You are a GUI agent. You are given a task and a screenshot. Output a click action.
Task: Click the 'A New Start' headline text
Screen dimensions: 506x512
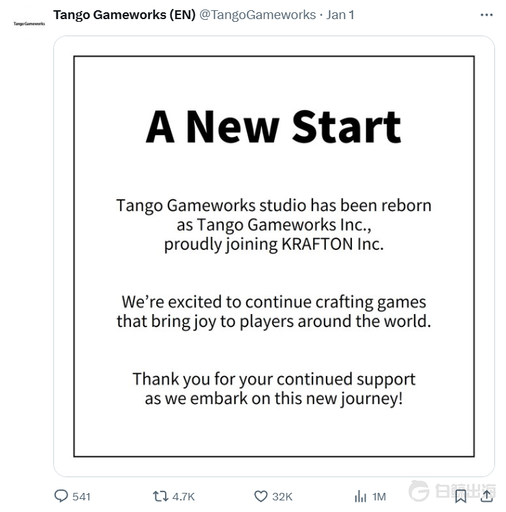(273, 127)
